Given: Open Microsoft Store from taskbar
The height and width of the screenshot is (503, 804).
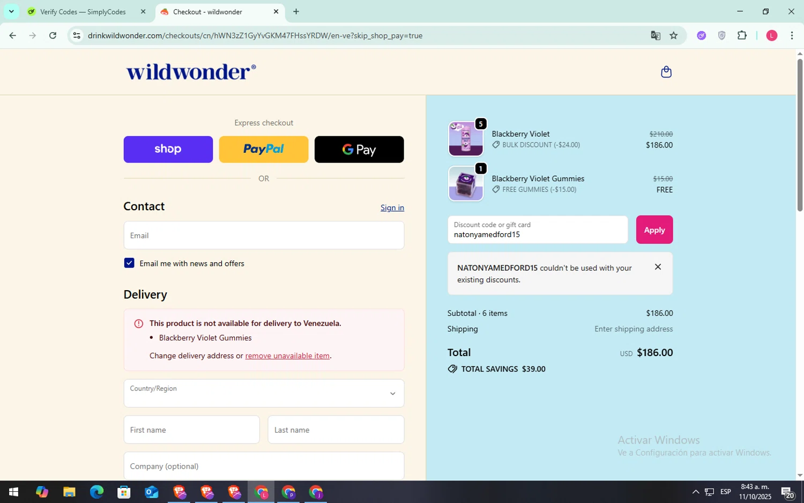Looking at the screenshot, I should point(124,492).
